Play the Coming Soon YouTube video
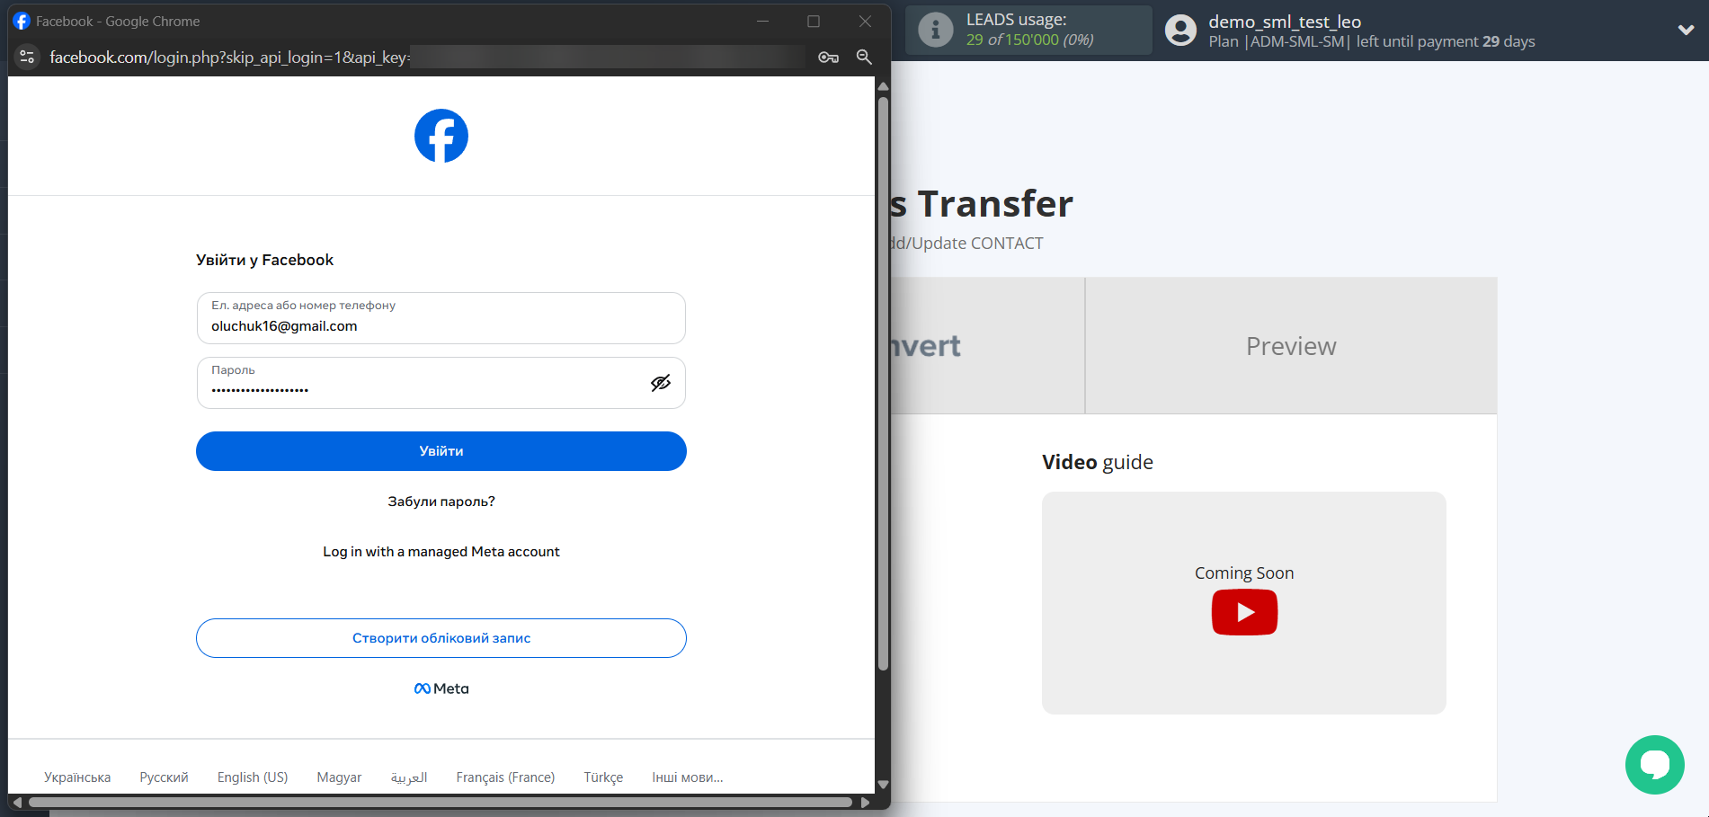The height and width of the screenshot is (817, 1709). 1244,612
